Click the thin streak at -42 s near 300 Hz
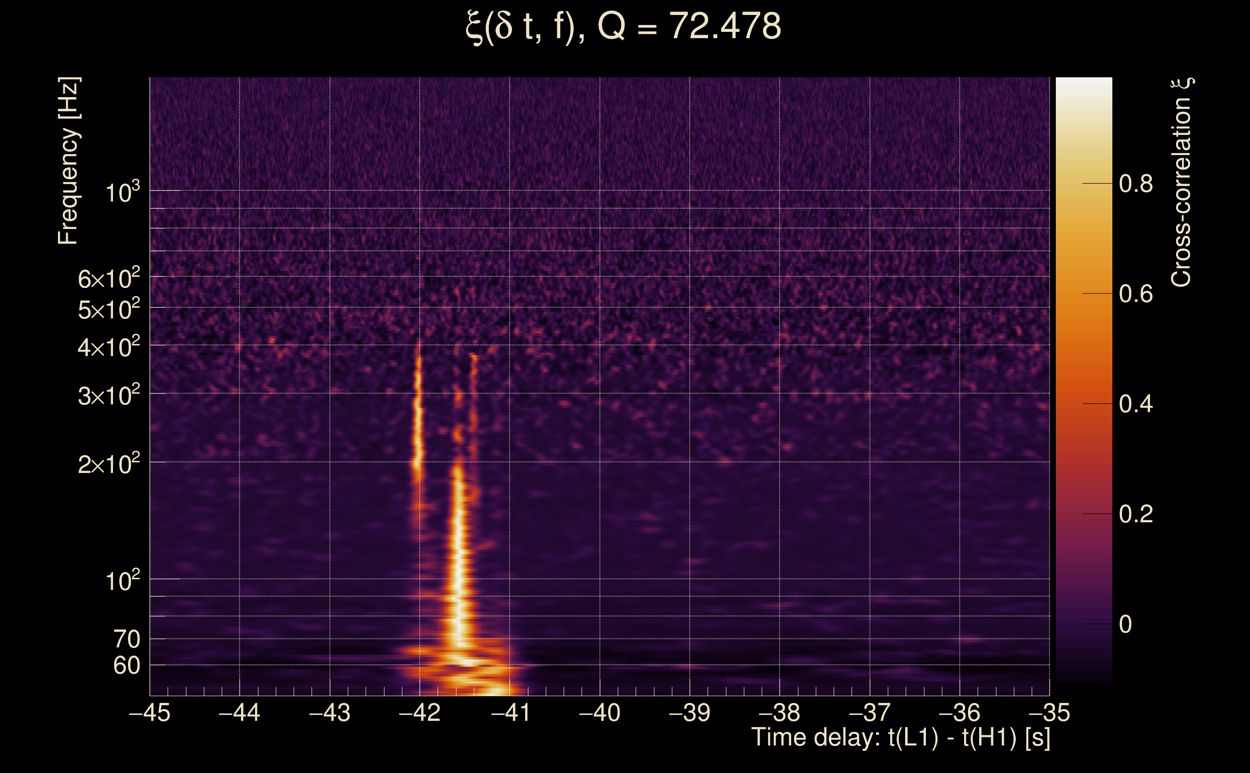The image size is (1250, 773). tap(419, 394)
